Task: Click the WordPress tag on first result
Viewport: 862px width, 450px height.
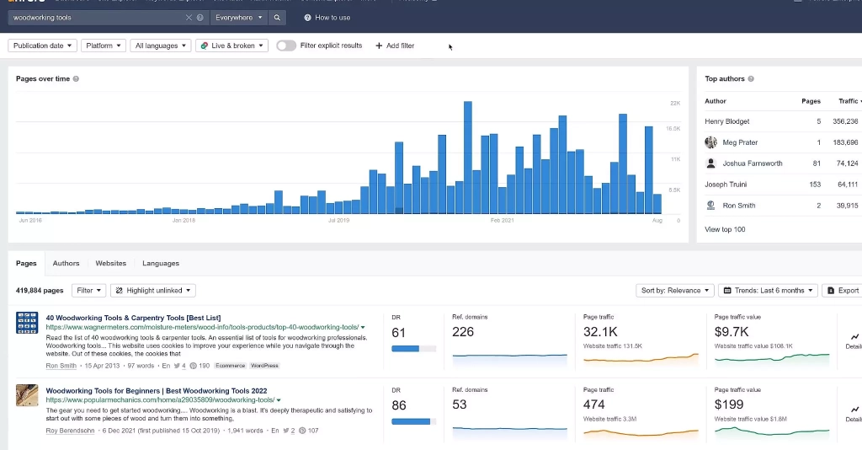Action: [264, 366]
